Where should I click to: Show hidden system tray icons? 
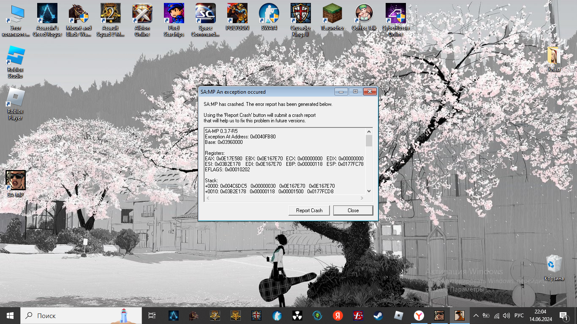pos(476,316)
